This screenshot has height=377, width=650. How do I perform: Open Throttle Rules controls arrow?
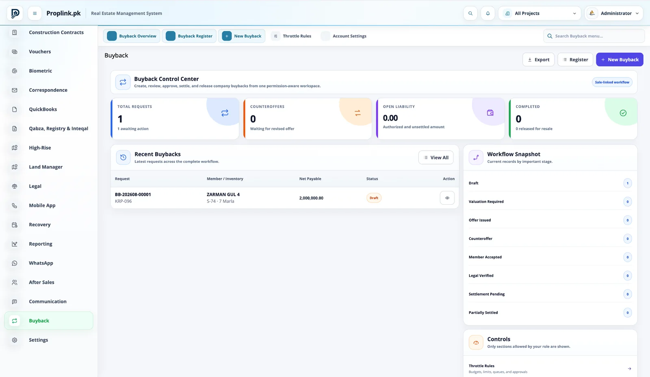pos(629,369)
